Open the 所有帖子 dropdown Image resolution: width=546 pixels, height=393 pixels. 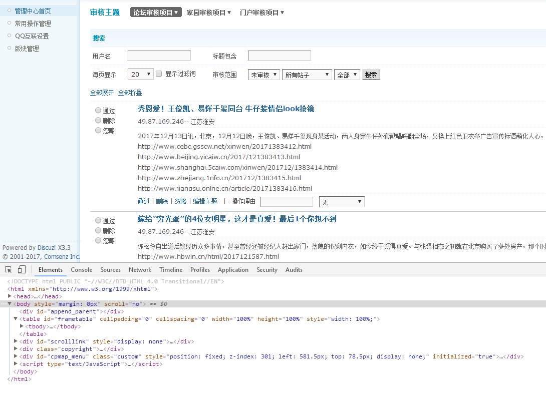pos(307,75)
